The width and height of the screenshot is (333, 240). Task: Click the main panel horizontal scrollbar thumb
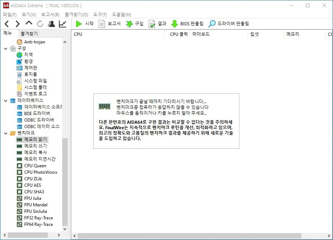(189, 236)
